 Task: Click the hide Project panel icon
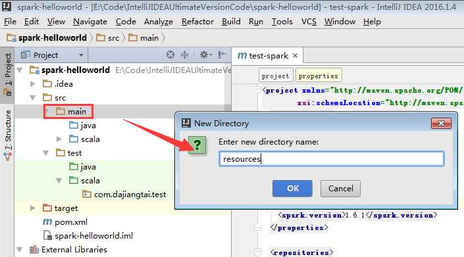222,55
